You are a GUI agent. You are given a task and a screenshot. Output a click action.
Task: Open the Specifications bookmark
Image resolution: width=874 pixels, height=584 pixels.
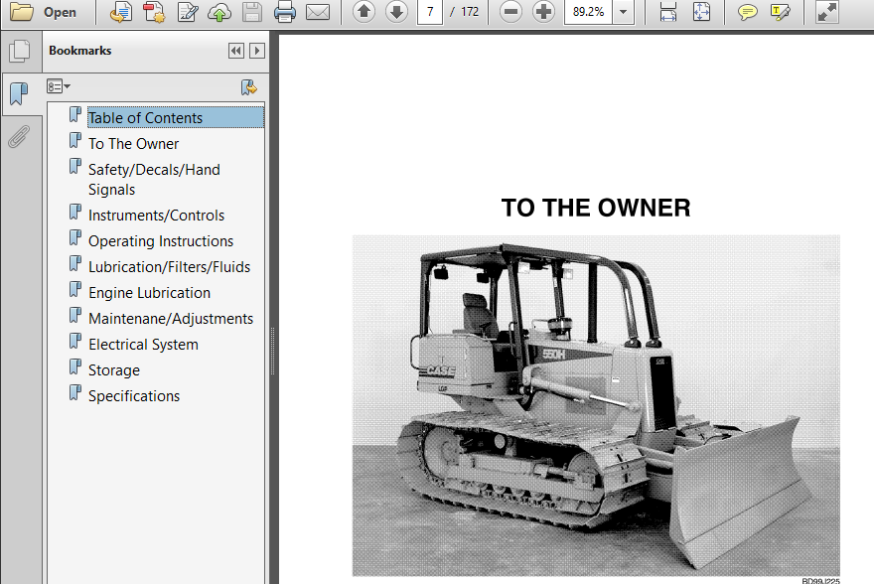[x=134, y=396]
